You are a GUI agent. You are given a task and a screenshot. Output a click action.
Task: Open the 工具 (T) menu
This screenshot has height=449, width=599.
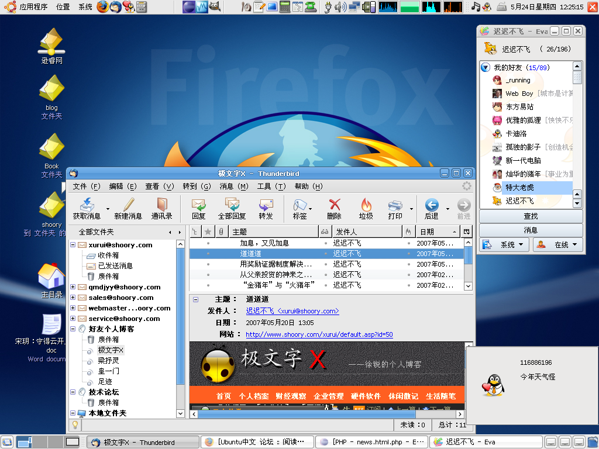click(271, 186)
